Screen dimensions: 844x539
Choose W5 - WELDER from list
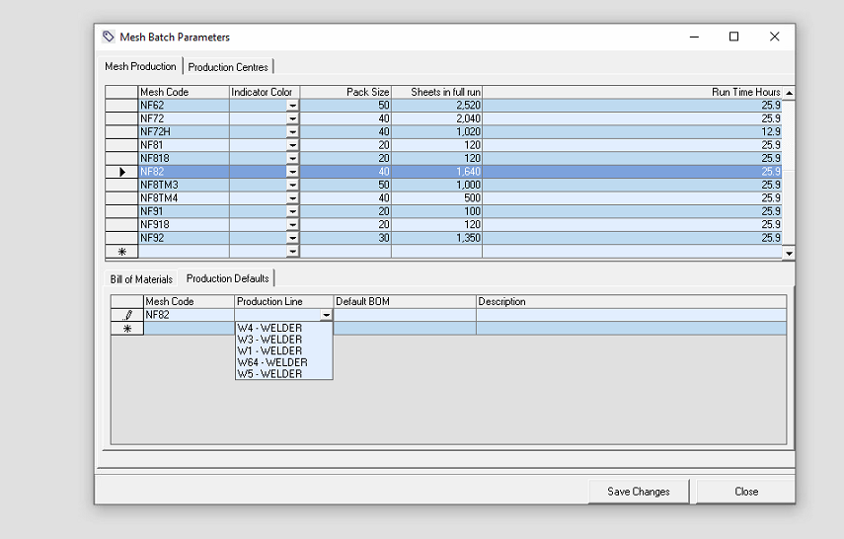pos(283,374)
